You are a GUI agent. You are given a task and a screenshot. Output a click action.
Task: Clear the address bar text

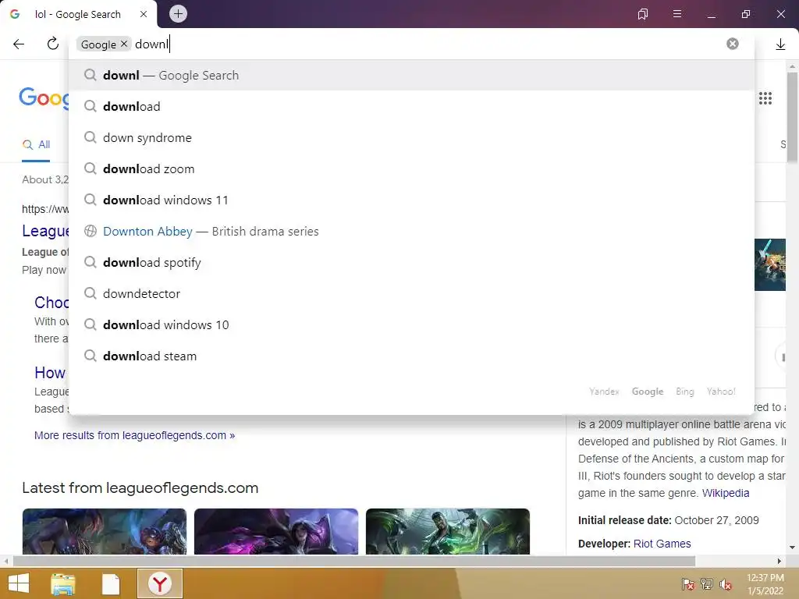pyautogui.click(x=732, y=44)
